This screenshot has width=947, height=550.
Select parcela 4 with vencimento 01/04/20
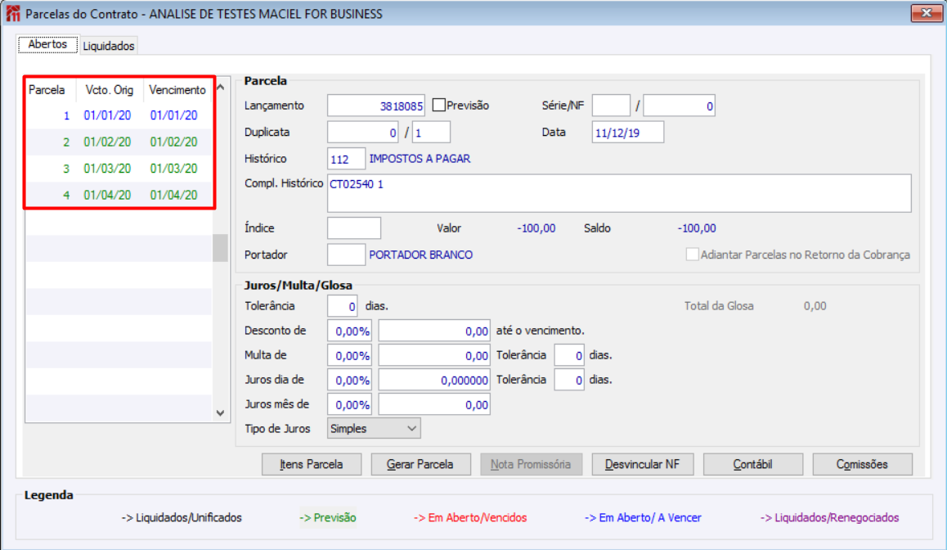tap(119, 196)
